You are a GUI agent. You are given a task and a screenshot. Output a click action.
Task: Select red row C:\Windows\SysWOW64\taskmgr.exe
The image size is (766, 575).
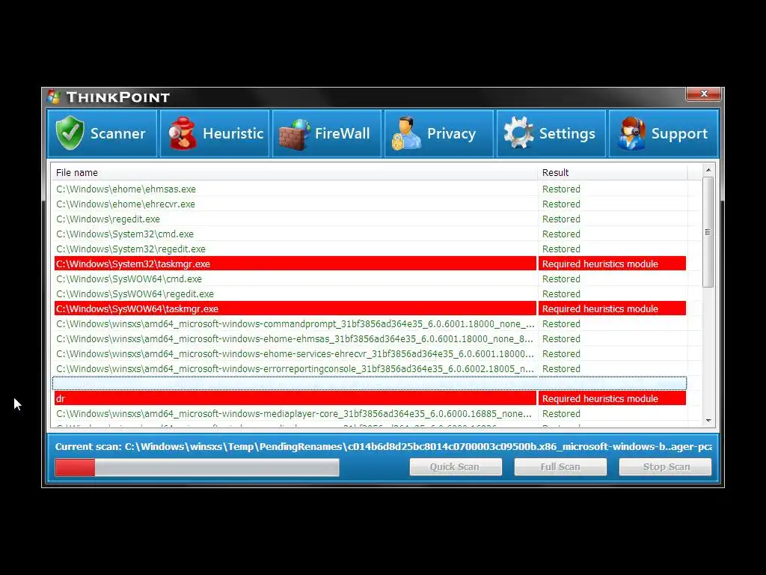point(370,309)
